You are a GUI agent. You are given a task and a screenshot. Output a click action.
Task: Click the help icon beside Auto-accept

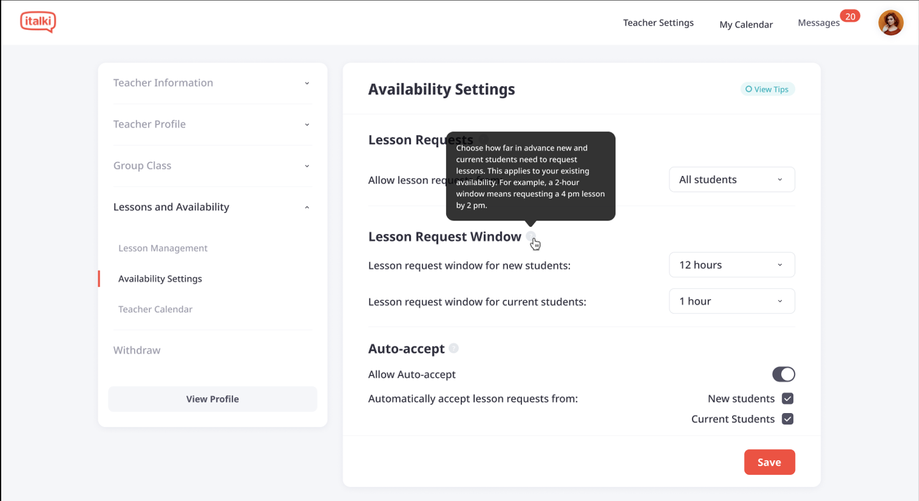tap(454, 348)
